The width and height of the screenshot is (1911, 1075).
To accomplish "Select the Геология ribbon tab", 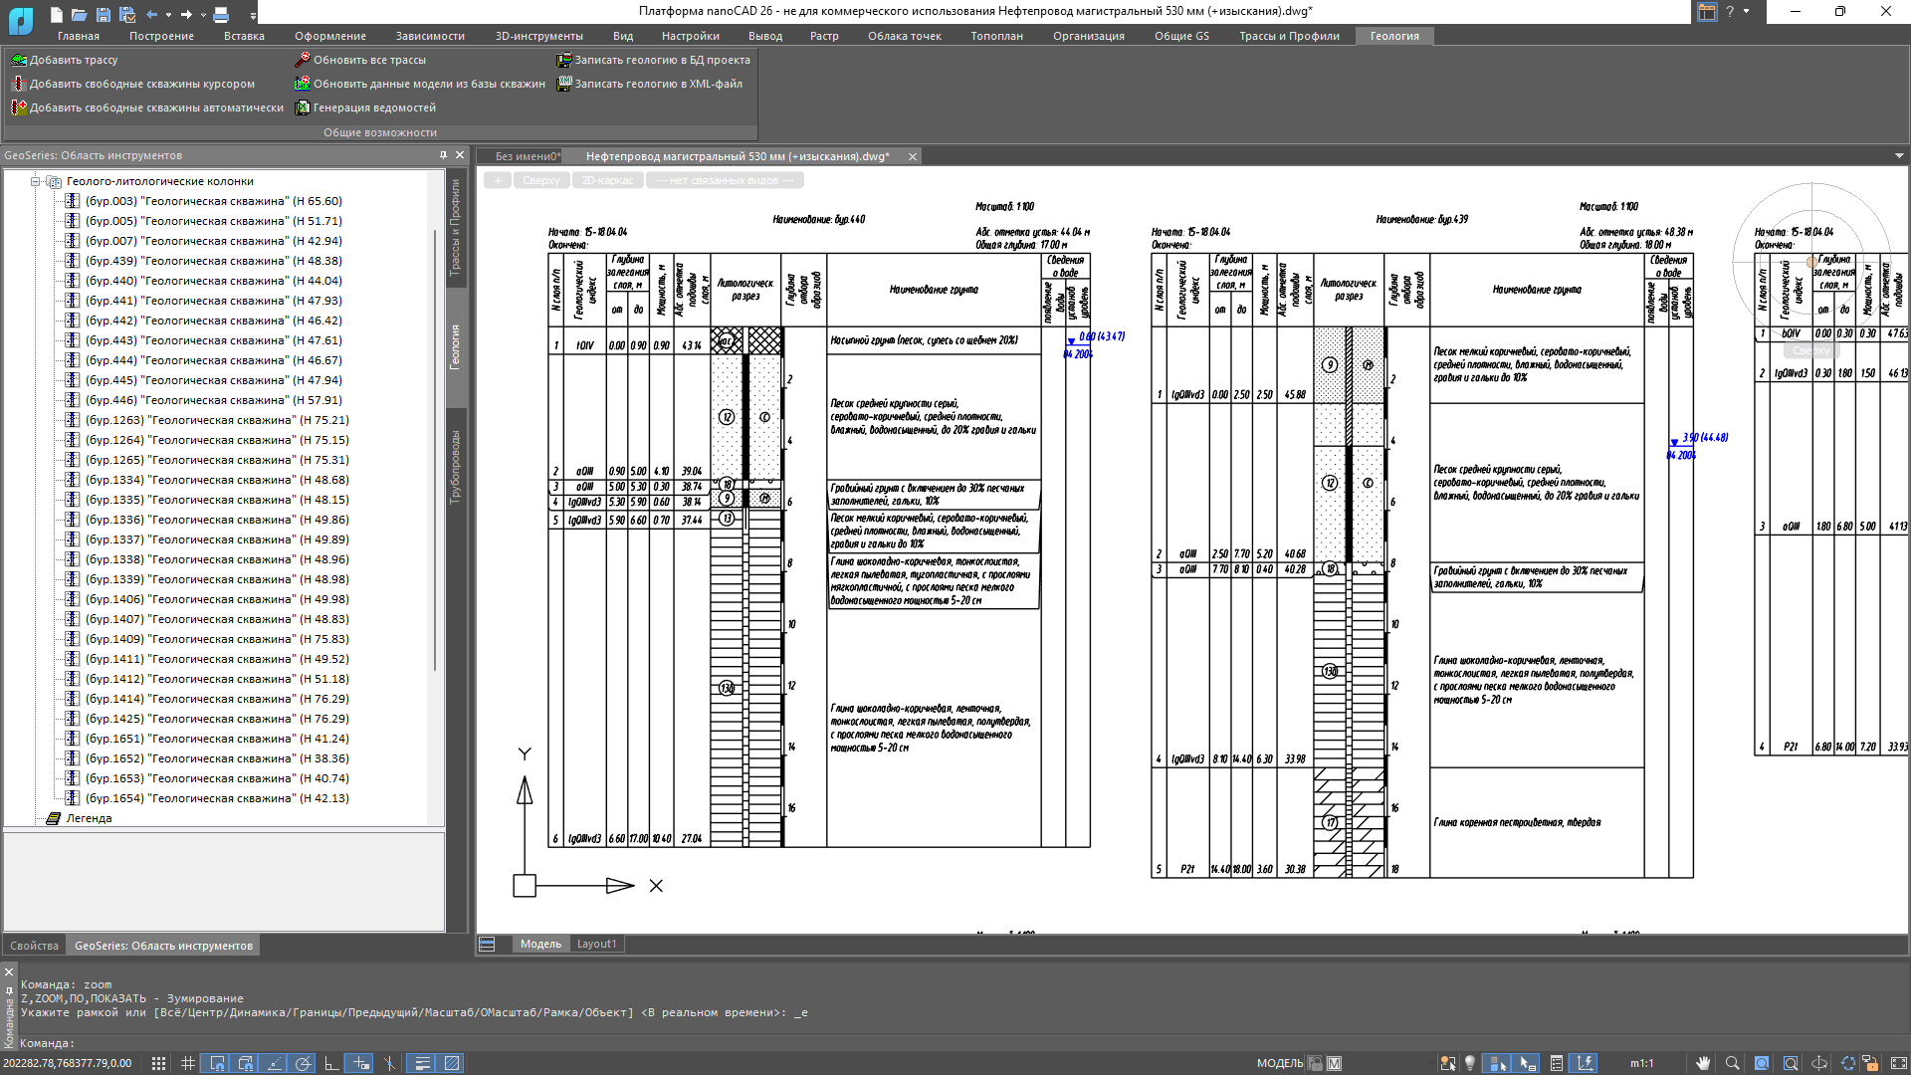I will coord(1394,36).
